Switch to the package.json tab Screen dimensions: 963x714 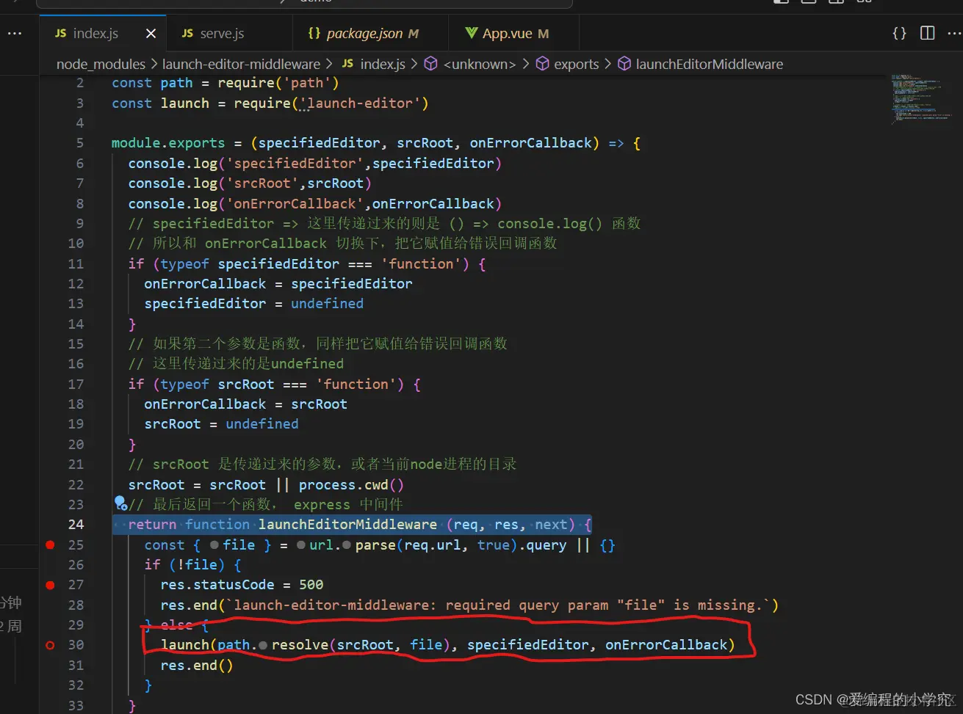pyautogui.click(x=364, y=34)
